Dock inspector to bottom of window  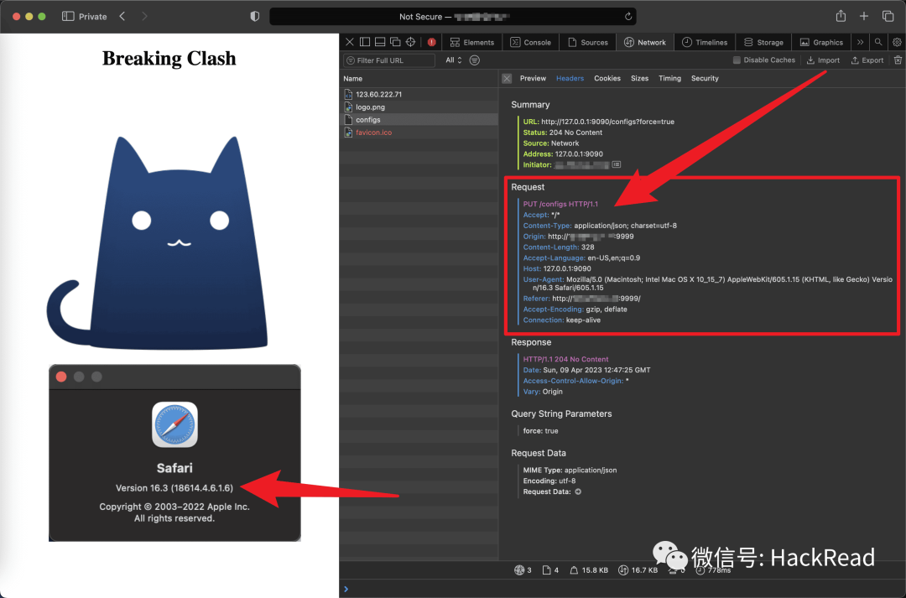pyautogui.click(x=380, y=42)
